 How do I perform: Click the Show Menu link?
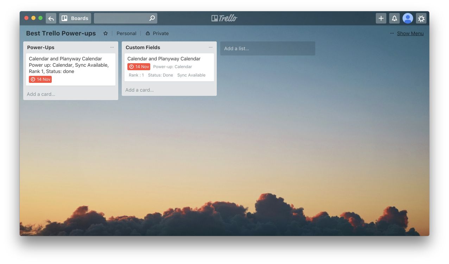tap(410, 33)
